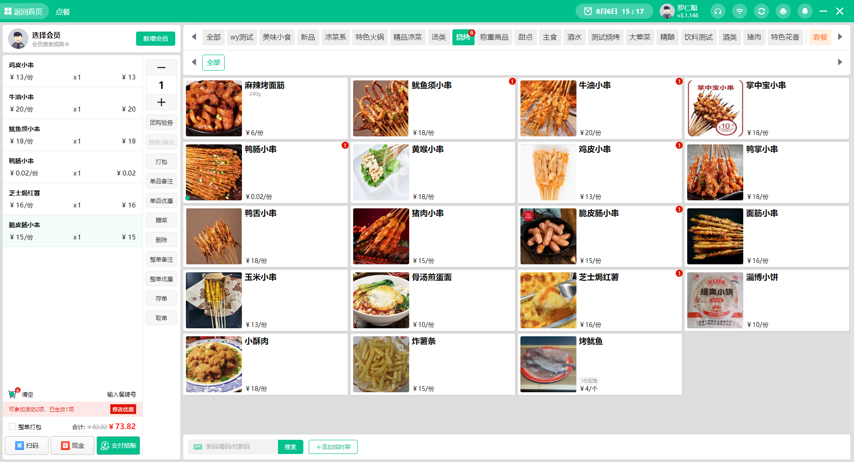Click the user avatar for 罗仁聪

[x=667, y=11]
